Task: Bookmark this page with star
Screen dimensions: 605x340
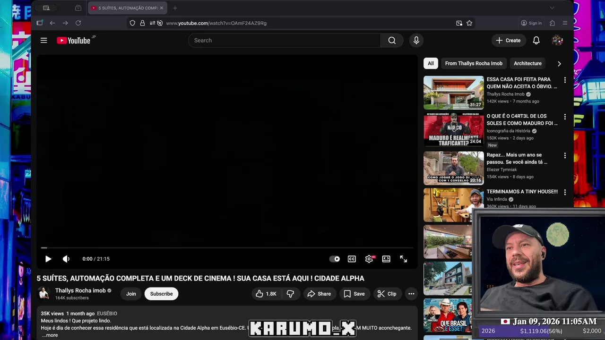Action: (x=469, y=23)
